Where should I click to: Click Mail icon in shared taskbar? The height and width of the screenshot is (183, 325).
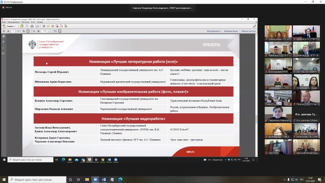tap(77, 160)
